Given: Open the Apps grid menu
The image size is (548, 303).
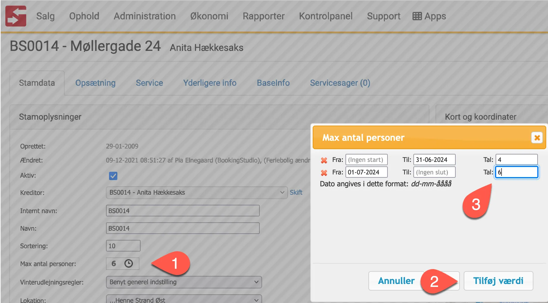Looking at the screenshot, I should coord(429,16).
